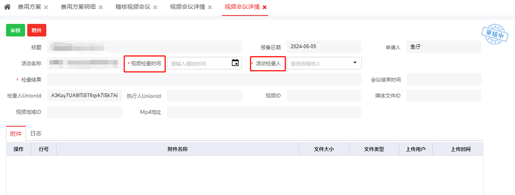
Task: Switch to the 费用方案 tab
Action: coord(29,7)
